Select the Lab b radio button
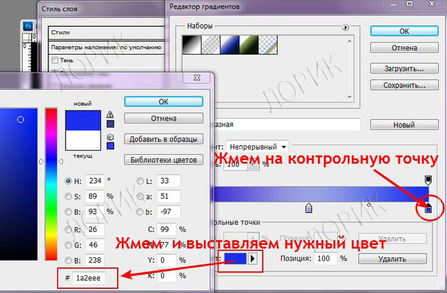447x293 pixels. click(x=140, y=212)
